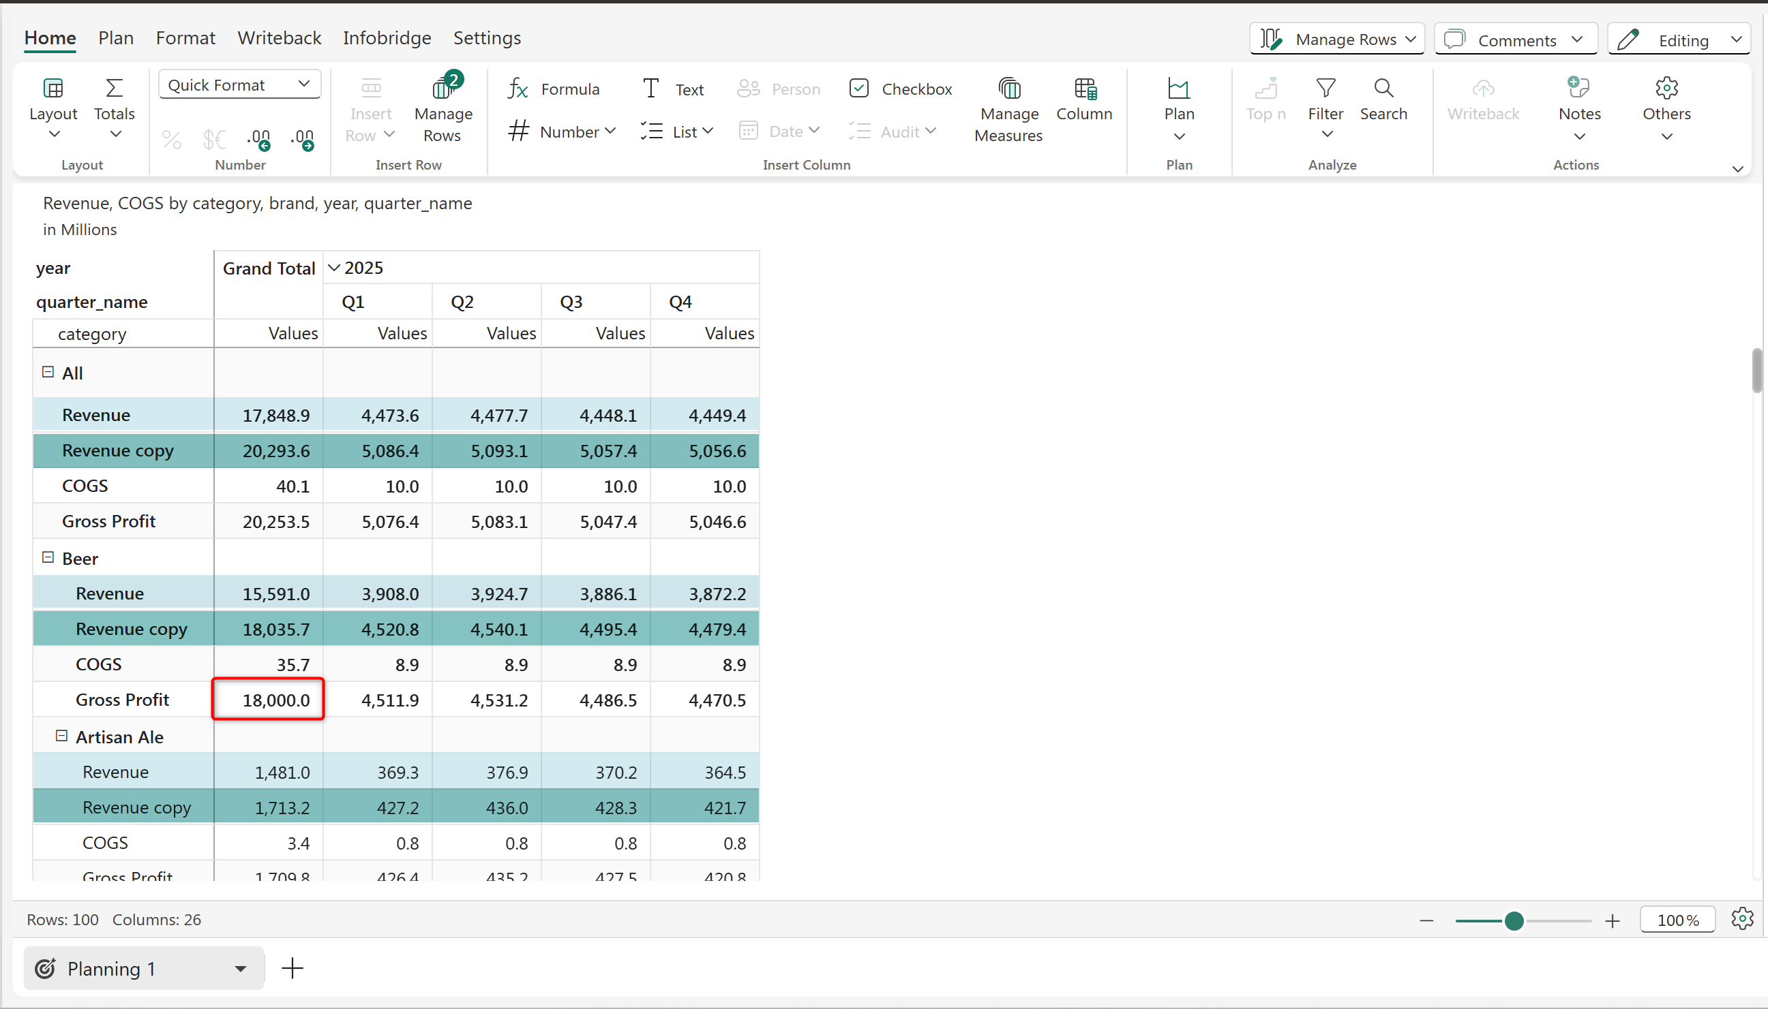The image size is (1768, 1009).
Task: Click the Manage Measures icon
Action: tap(1009, 89)
